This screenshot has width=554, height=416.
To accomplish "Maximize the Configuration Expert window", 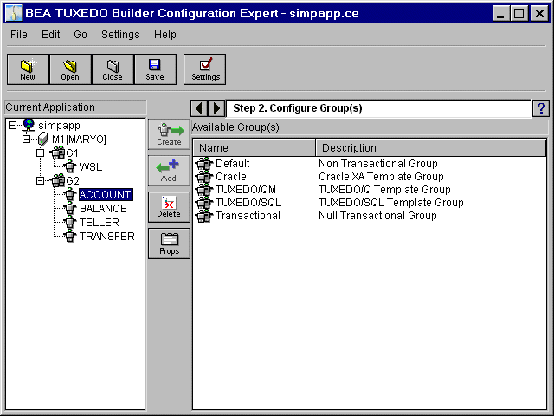I will click(519, 14).
